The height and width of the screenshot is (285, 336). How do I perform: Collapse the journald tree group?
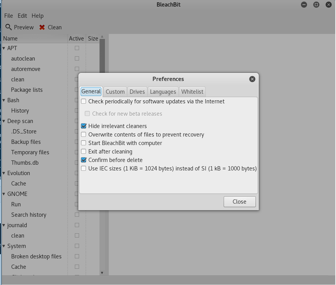click(x=3, y=225)
